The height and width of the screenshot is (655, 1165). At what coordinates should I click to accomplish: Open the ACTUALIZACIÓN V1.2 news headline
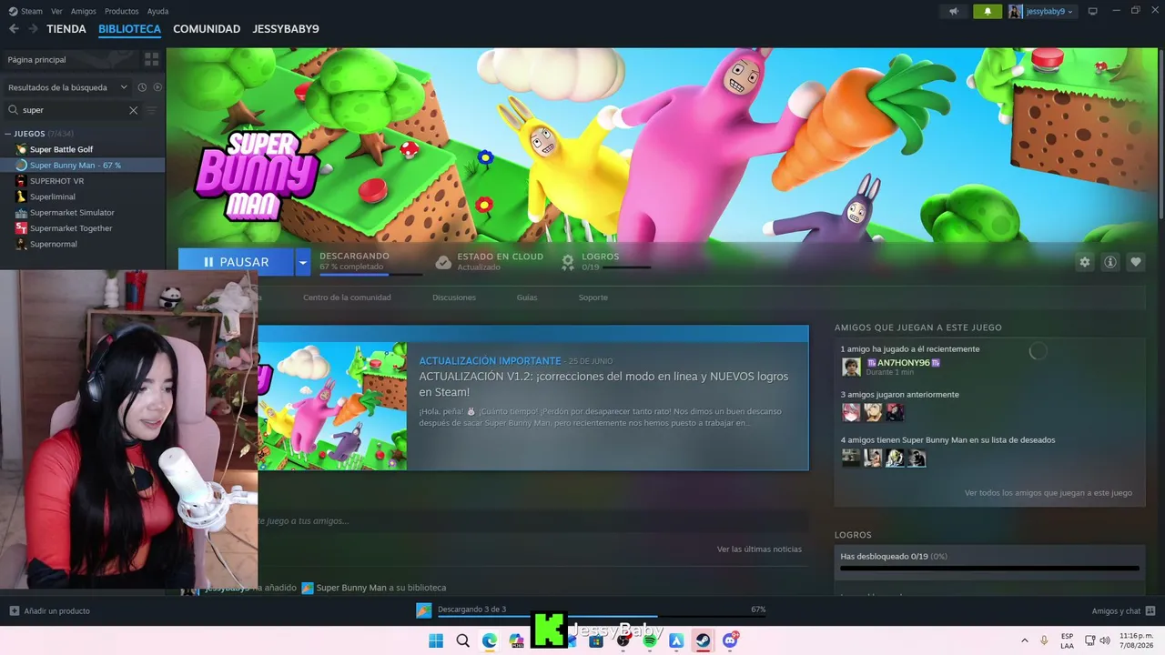pyautogui.click(x=603, y=384)
